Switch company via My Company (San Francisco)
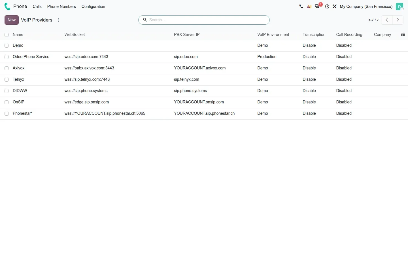This screenshot has height=255, width=408. (x=366, y=7)
